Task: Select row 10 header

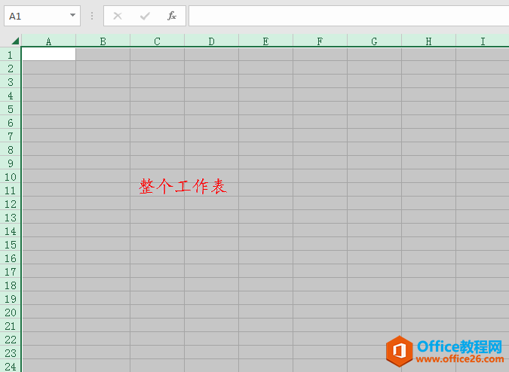Action: [11, 177]
